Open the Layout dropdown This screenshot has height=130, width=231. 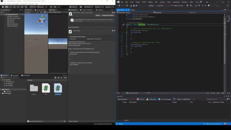click(109, 7)
